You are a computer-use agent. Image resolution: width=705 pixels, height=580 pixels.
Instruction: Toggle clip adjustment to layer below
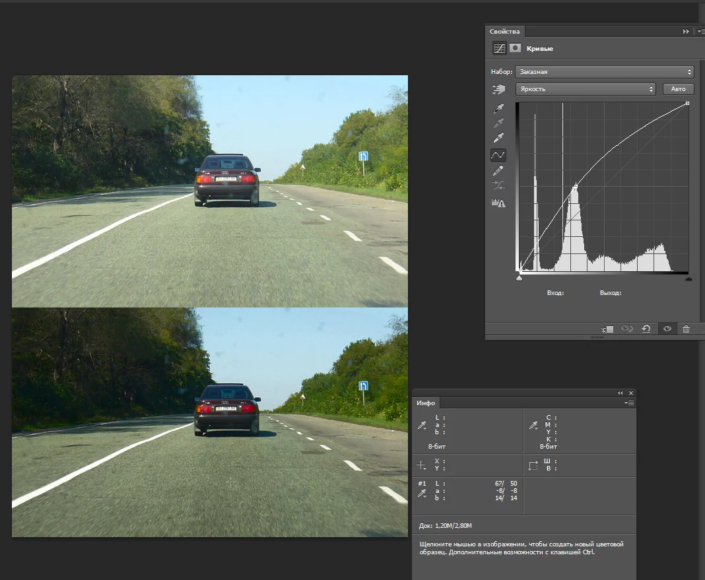point(608,329)
